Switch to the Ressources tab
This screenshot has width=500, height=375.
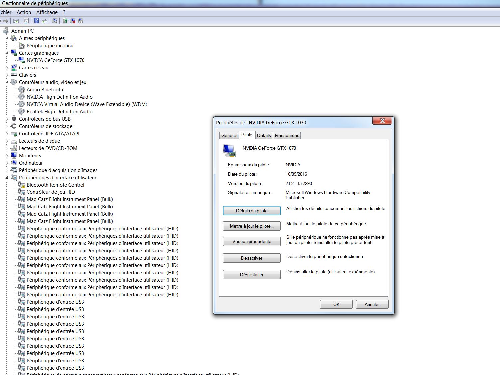click(287, 135)
